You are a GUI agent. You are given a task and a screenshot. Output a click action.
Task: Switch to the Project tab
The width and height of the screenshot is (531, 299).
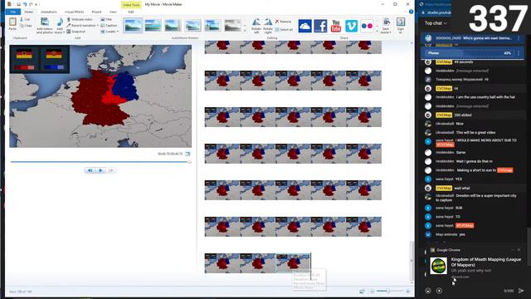[96, 12]
